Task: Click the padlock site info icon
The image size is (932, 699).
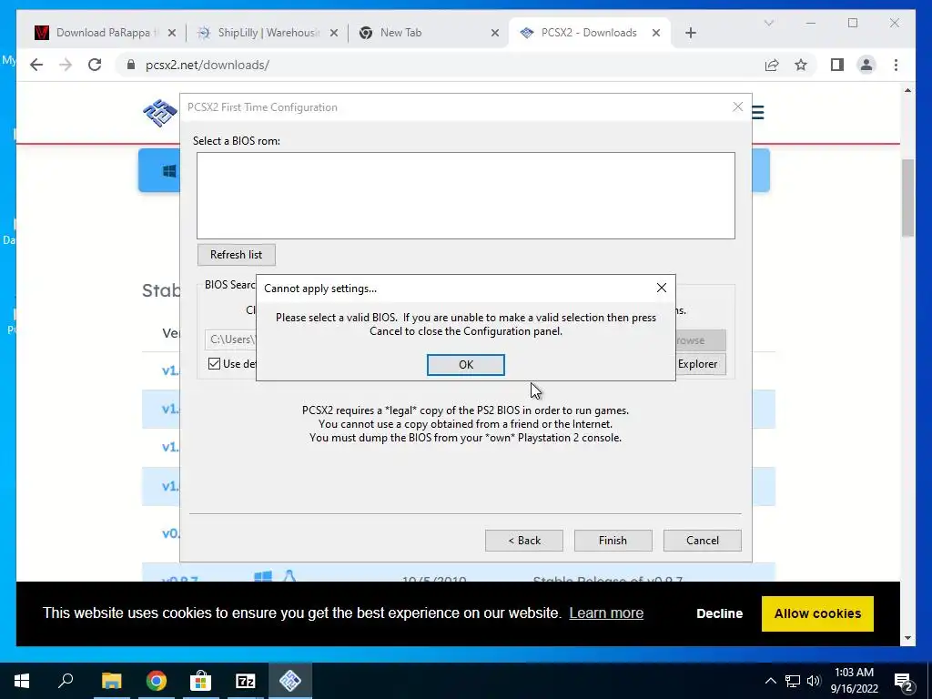Action: tap(131, 65)
